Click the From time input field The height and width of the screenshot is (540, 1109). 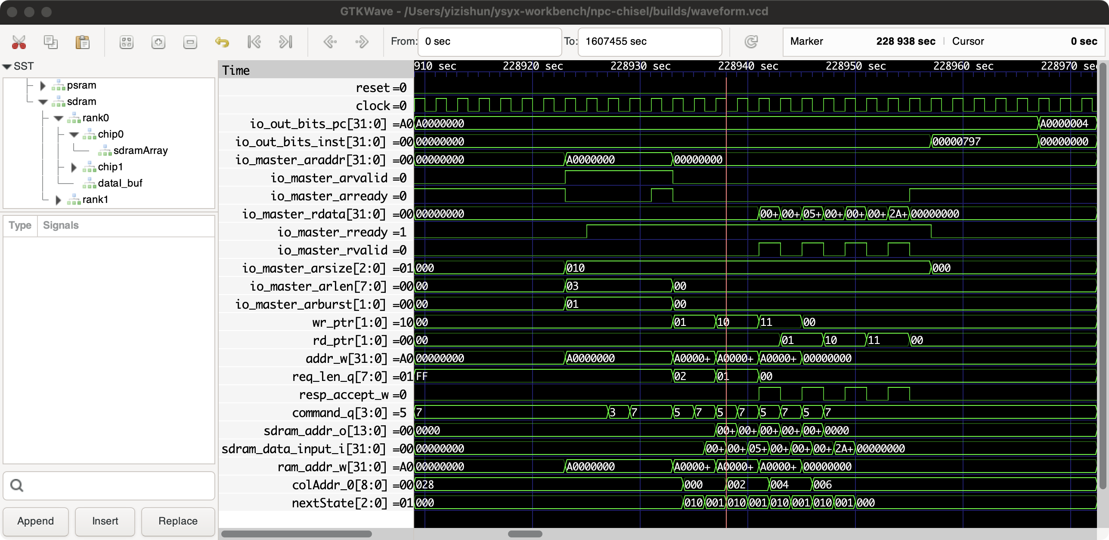[x=489, y=42]
